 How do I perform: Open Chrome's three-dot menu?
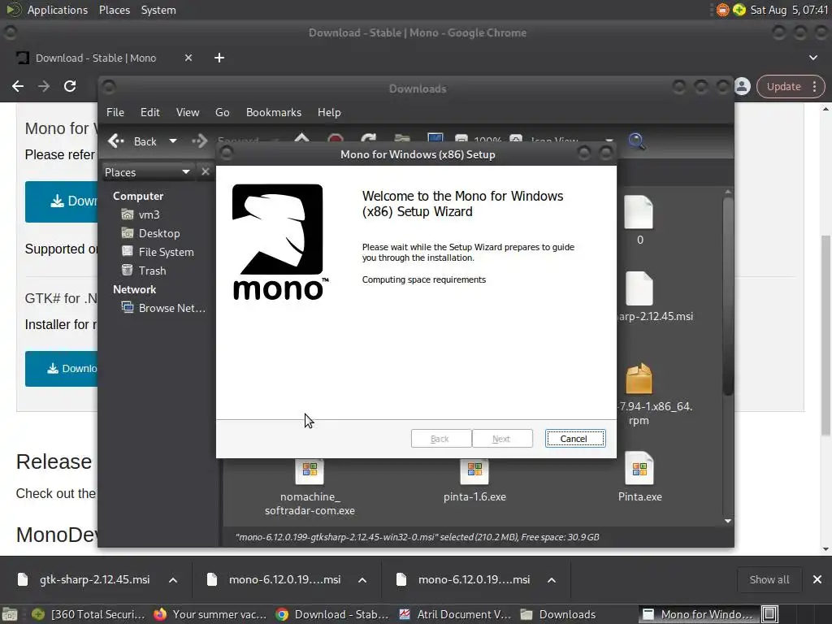(814, 86)
